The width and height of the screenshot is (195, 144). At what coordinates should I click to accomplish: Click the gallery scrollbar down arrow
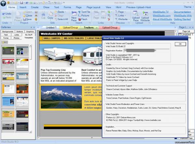(31, 132)
